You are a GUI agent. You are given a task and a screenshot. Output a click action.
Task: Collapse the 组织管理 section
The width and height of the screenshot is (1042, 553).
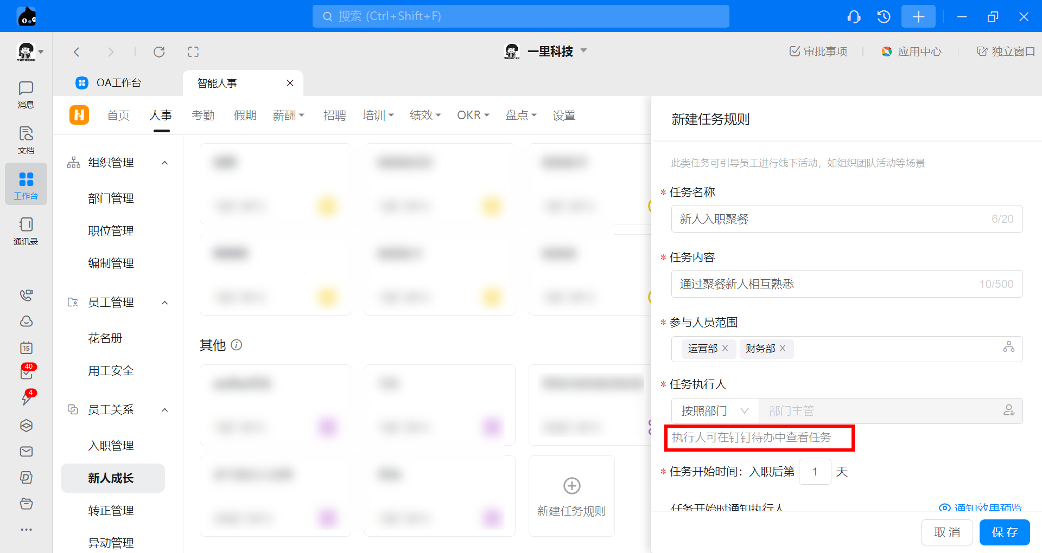[165, 163]
